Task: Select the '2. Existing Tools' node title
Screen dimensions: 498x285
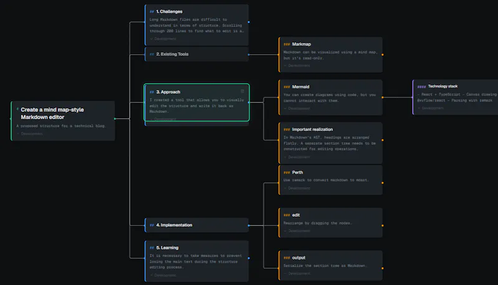Action: pyautogui.click(x=172, y=54)
